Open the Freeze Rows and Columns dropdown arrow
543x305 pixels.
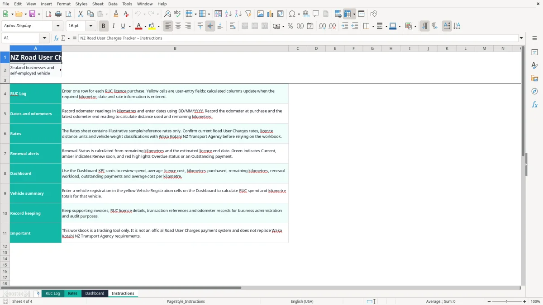click(354, 14)
